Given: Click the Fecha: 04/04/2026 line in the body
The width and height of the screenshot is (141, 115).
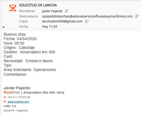Looking at the screenshot, I should coord(20,39).
